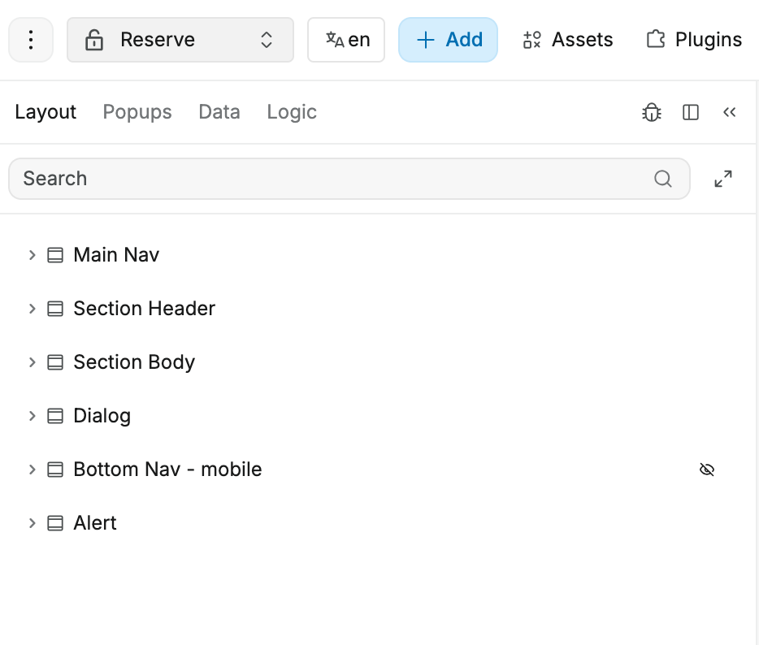
Task: Toggle the side panel layout icon
Action: (x=691, y=112)
